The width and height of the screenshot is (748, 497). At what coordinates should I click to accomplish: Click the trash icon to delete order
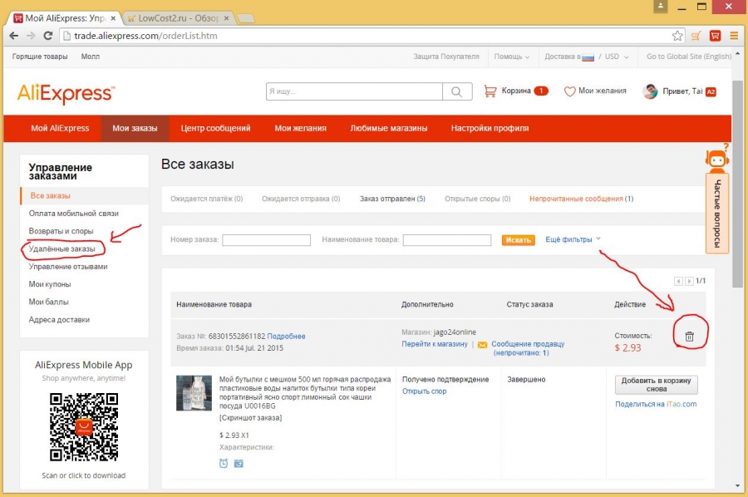click(689, 337)
